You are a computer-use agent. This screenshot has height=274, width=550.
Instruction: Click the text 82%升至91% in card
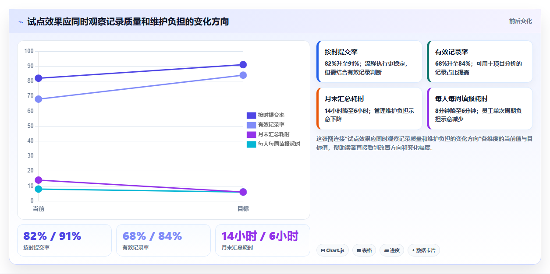pyautogui.click(x=342, y=63)
